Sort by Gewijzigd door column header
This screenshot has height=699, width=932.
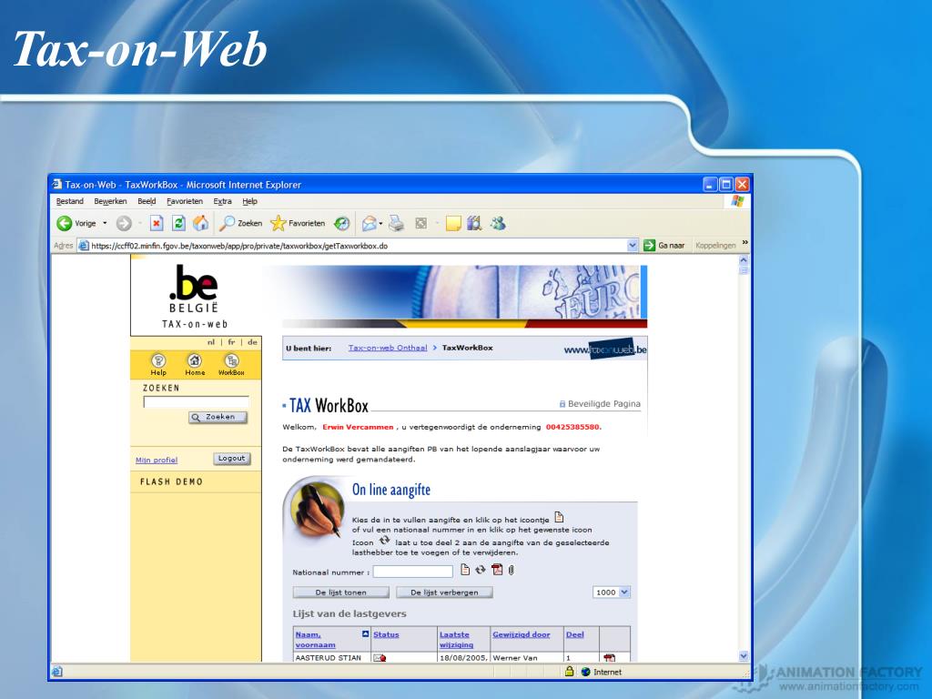pyautogui.click(x=522, y=634)
